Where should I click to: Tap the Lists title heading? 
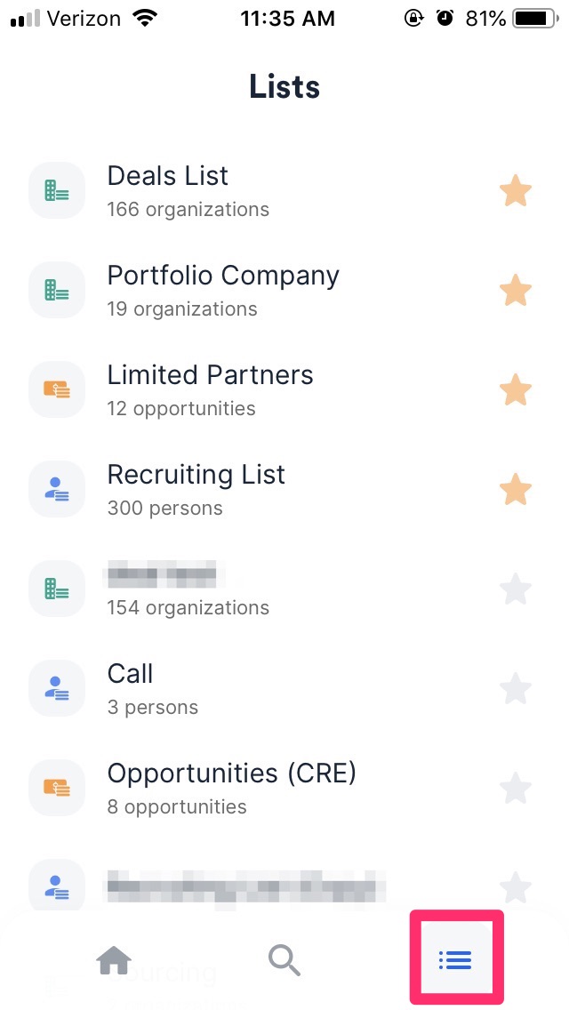[x=284, y=85]
